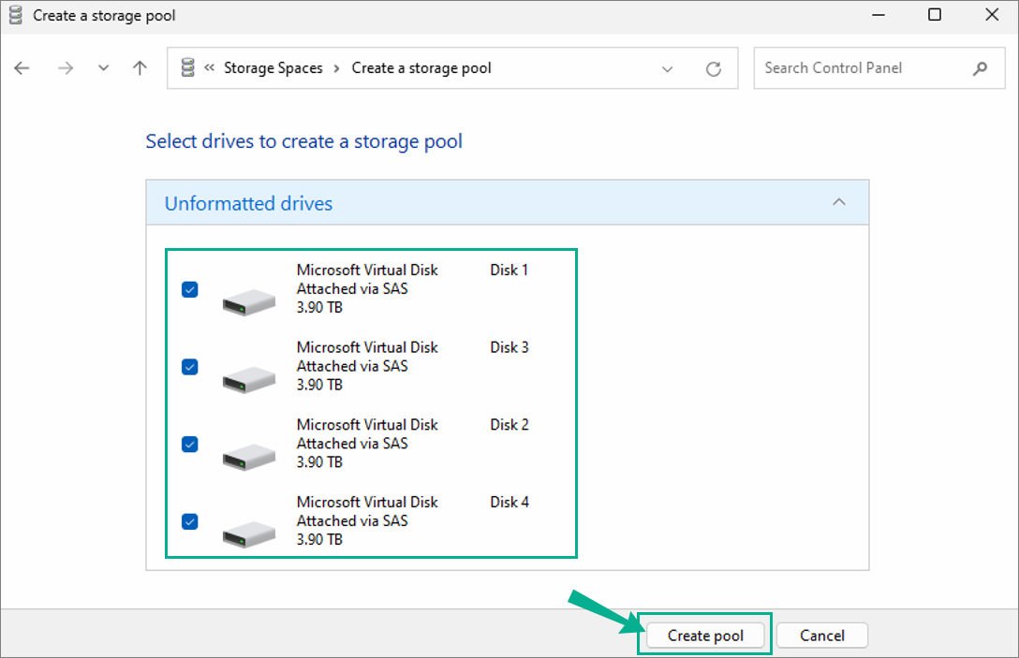The height and width of the screenshot is (658, 1019).
Task: Go back with the left arrow button
Action: (x=22, y=67)
